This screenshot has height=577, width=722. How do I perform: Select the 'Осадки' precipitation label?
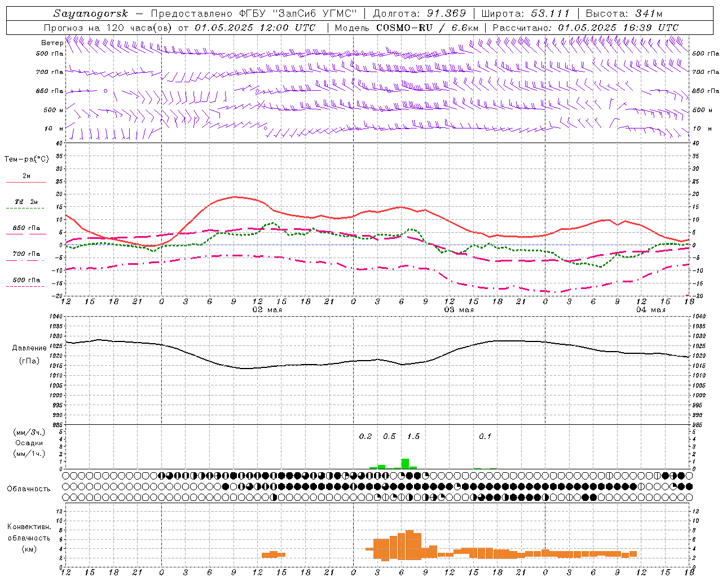tap(29, 443)
